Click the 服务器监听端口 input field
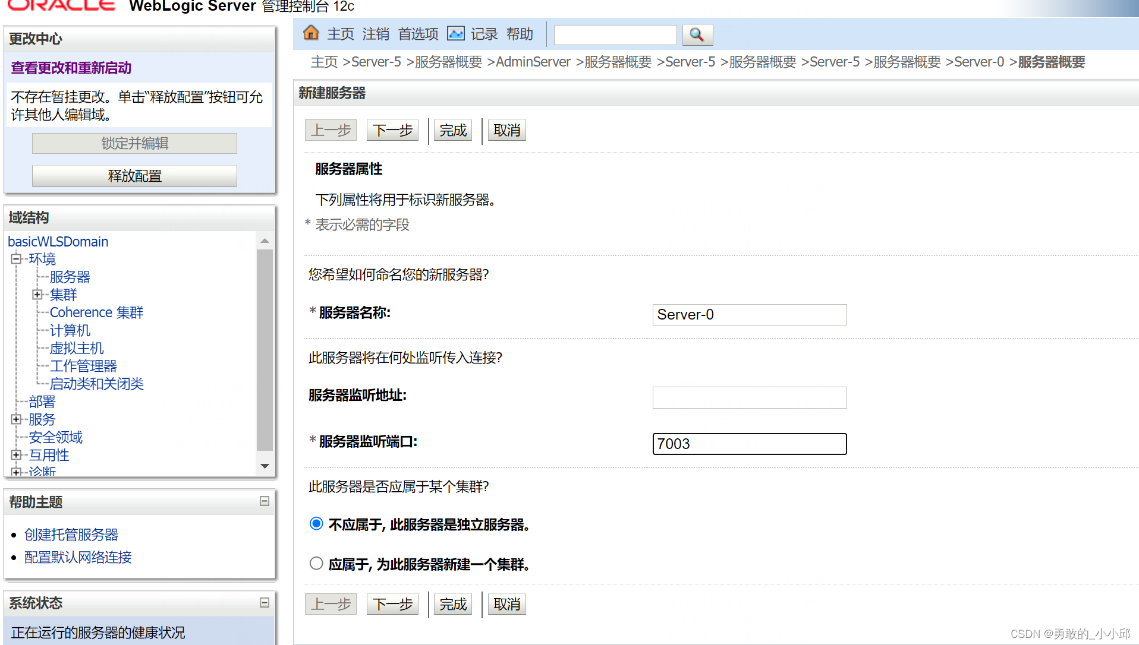The width and height of the screenshot is (1139, 645). point(750,444)
